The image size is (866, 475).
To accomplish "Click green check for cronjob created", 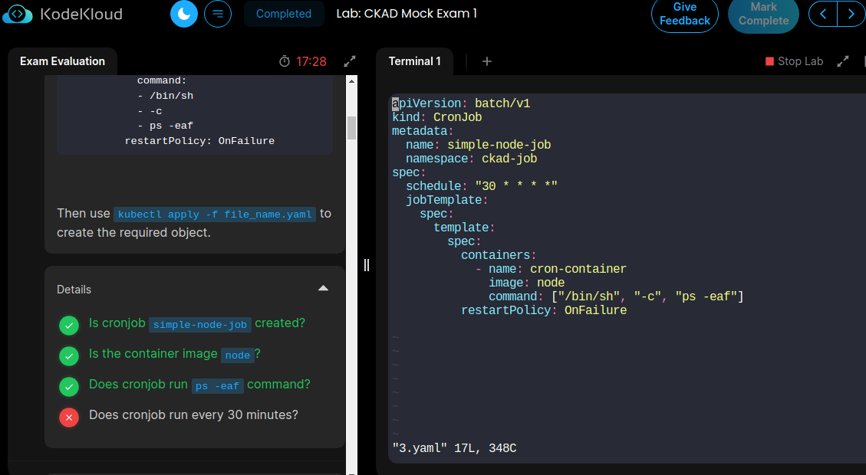I will pos(69,326).
